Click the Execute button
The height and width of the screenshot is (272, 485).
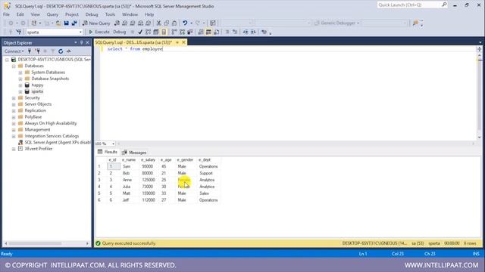pyautogui.click(x=99, y=32)
